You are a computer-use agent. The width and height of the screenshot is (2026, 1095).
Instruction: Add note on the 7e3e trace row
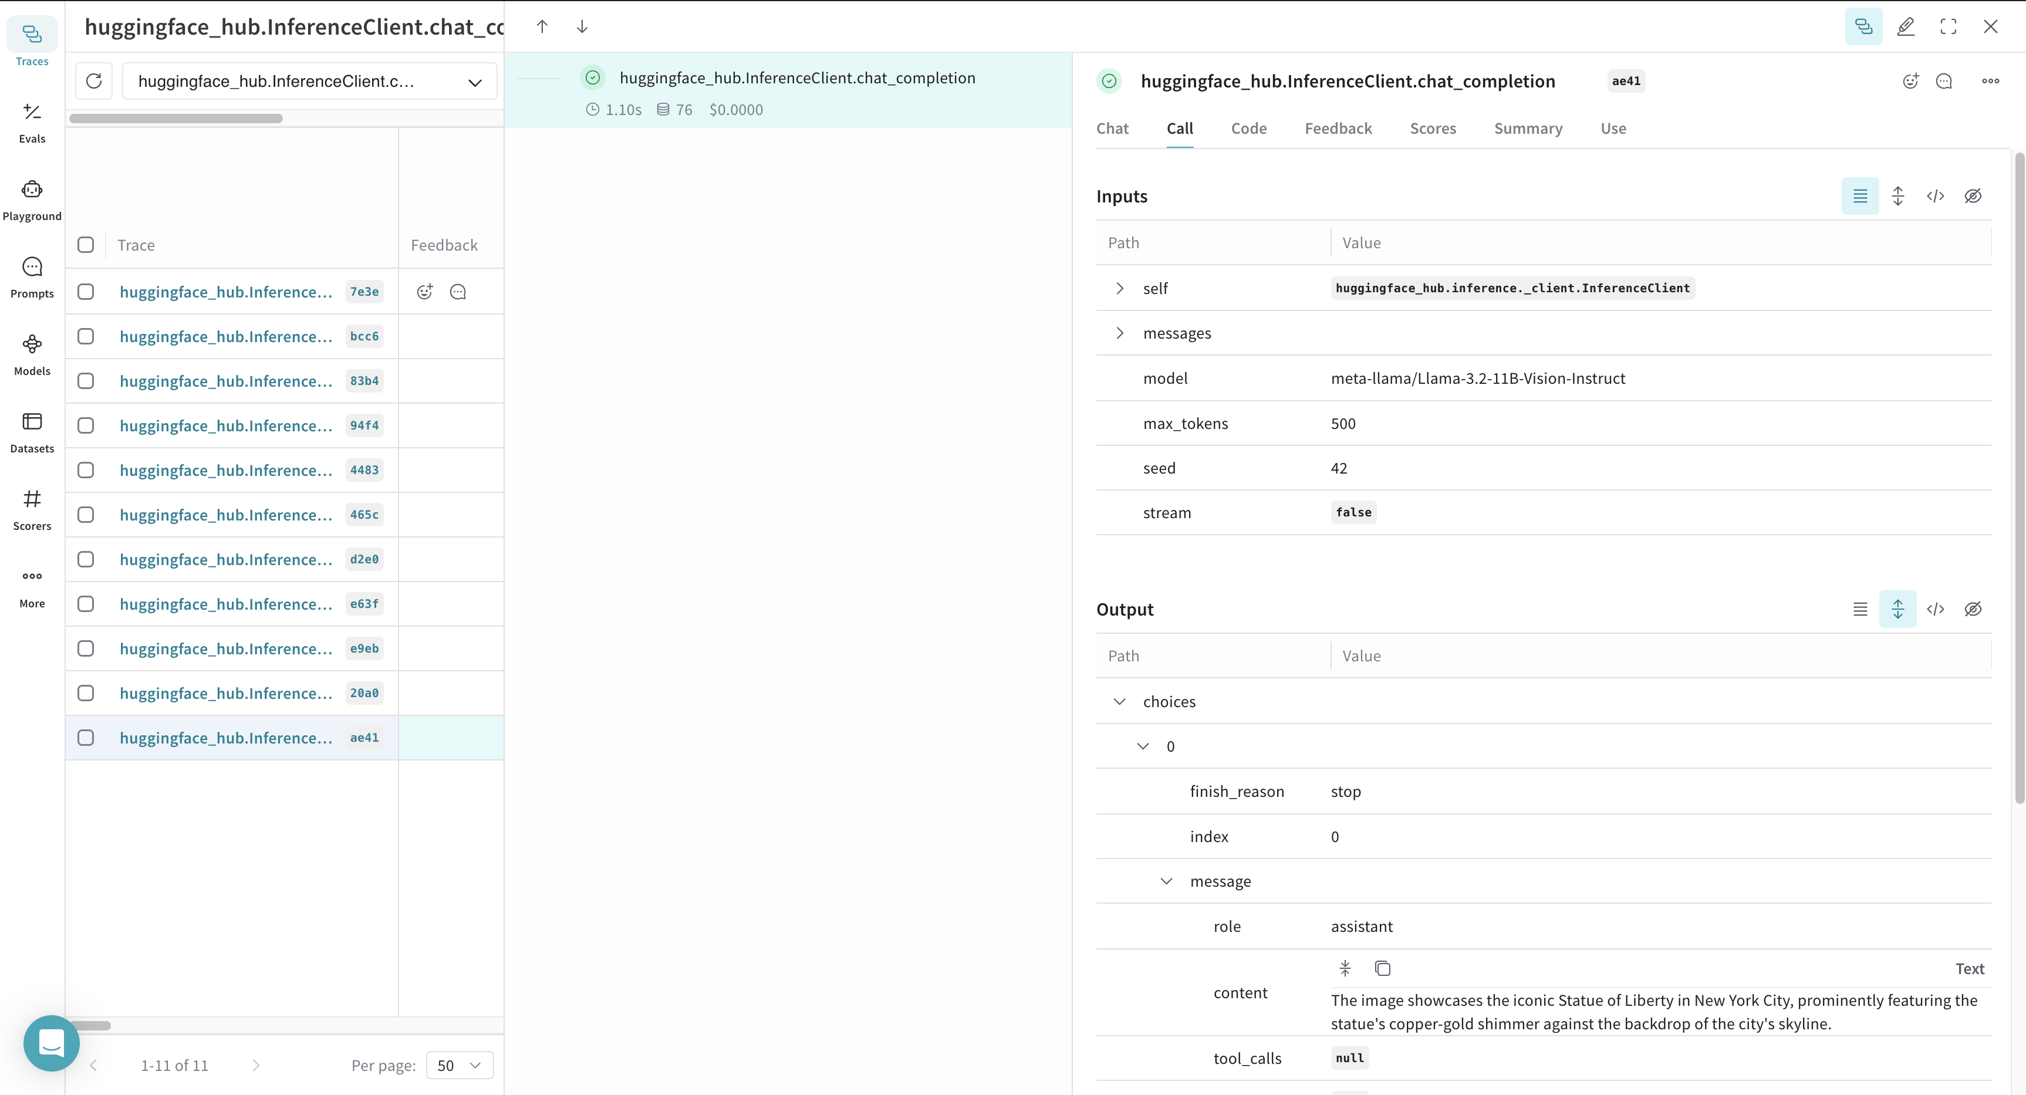point(458,292)
